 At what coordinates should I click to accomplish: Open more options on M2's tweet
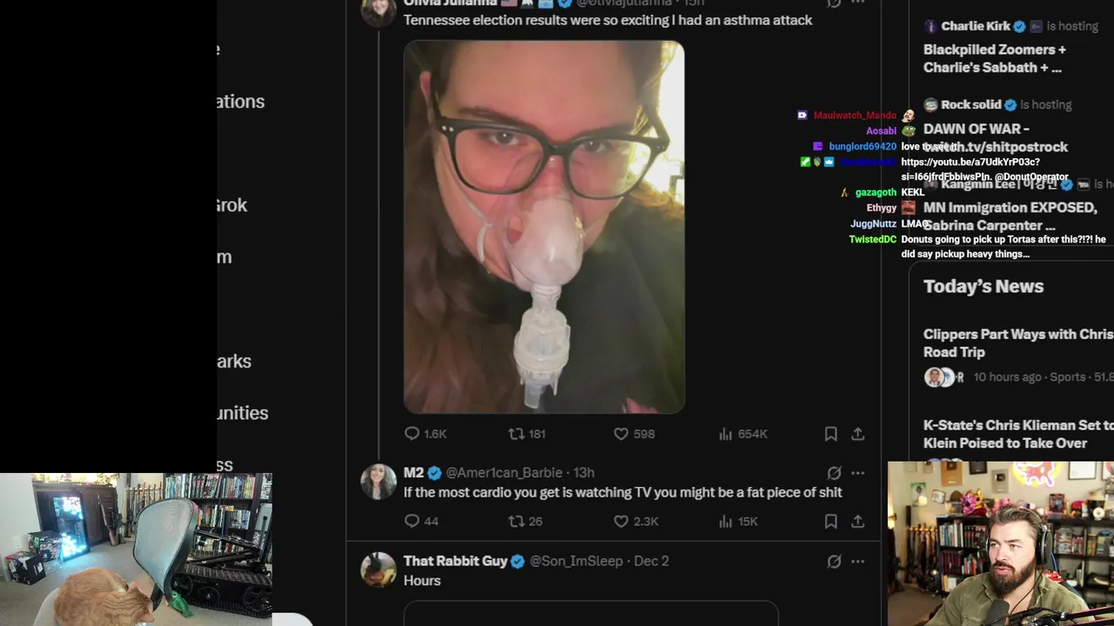[x=857, y=473]
